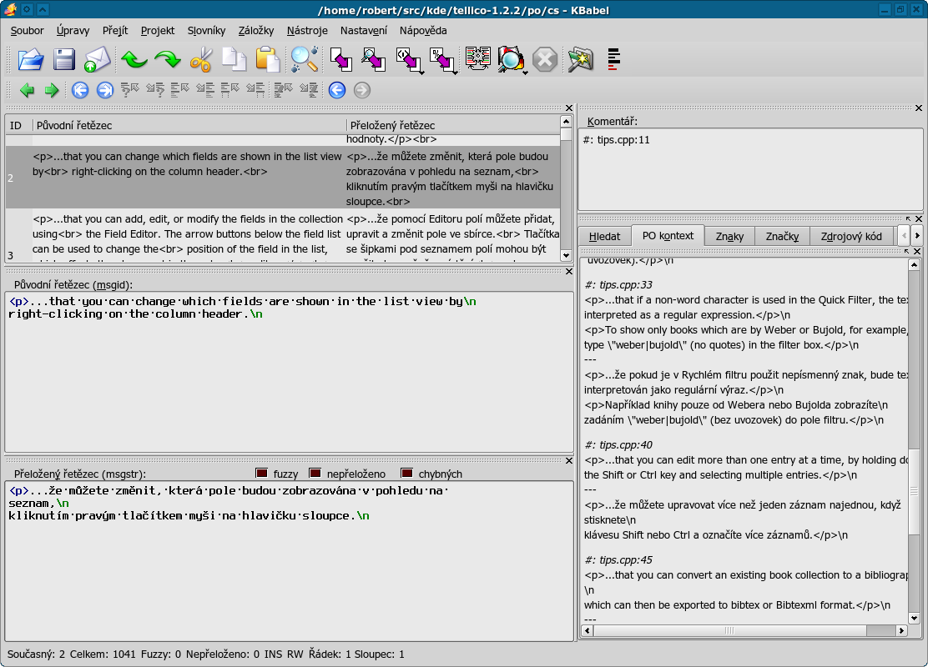Click the chybných status LED
Screen dimensions: 928x667
point(406,473)
